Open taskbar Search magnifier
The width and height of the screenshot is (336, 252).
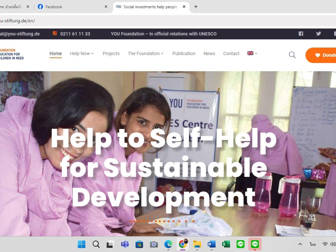pos(96,244)
